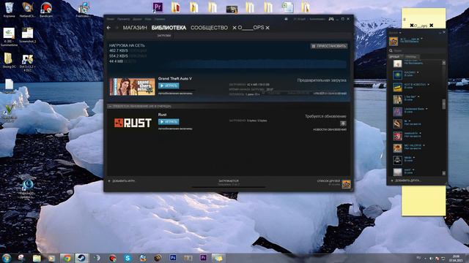Screen dimensions: 469x263
Task: Open Windows Start button
Action: tap(7, 258)
